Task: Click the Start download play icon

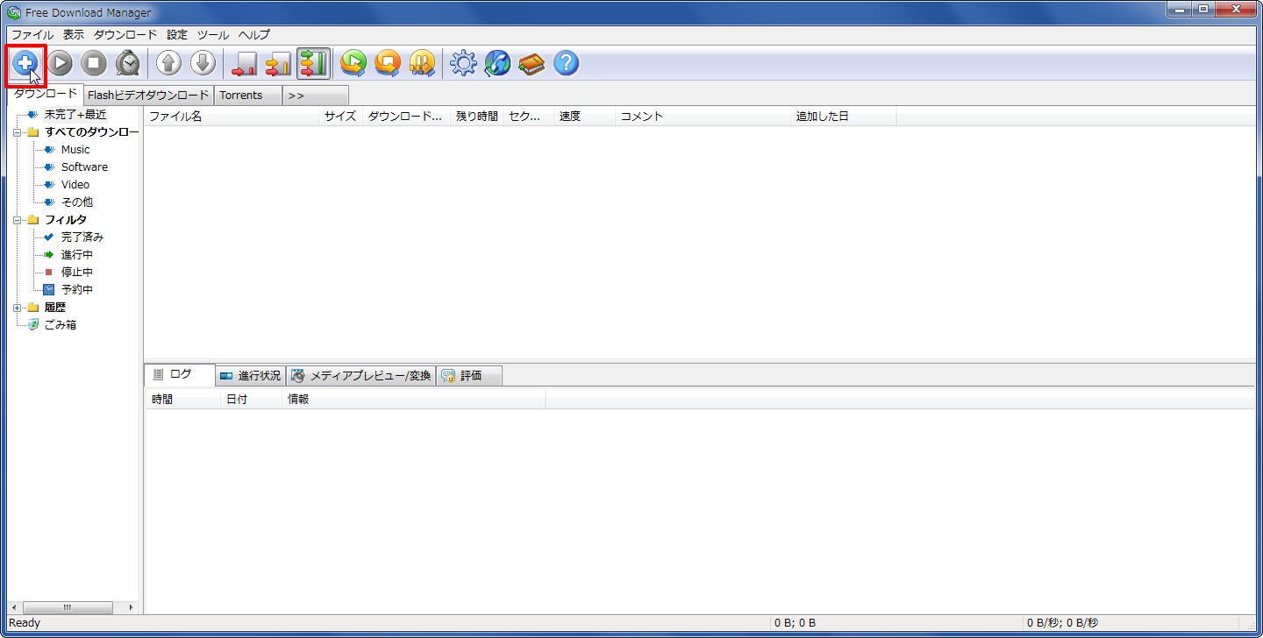Action: [60, 63]
